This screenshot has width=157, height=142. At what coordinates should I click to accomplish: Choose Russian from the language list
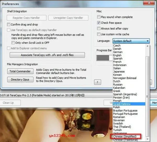click(x=129, y=85)
